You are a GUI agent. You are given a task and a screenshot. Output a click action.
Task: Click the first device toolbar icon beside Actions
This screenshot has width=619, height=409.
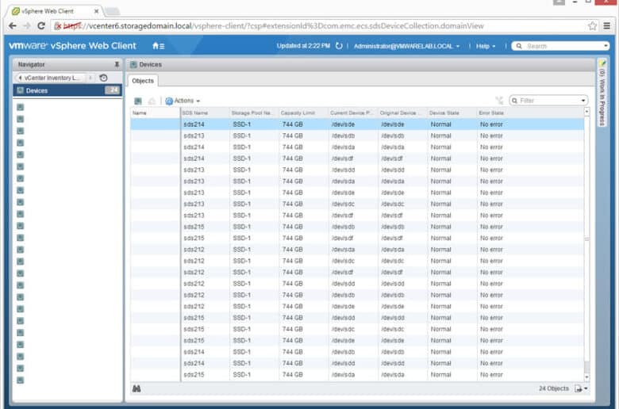(x=138, y=101)
